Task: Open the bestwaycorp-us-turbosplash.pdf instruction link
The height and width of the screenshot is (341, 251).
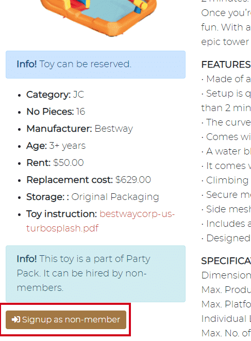Action: tap(101, 221)
